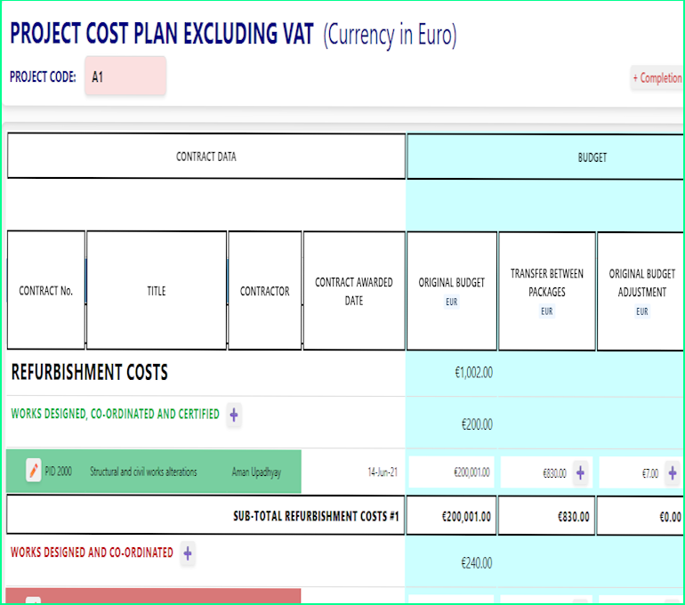Click the pencil edit icon for PID 2000

[x=33, y=472]
